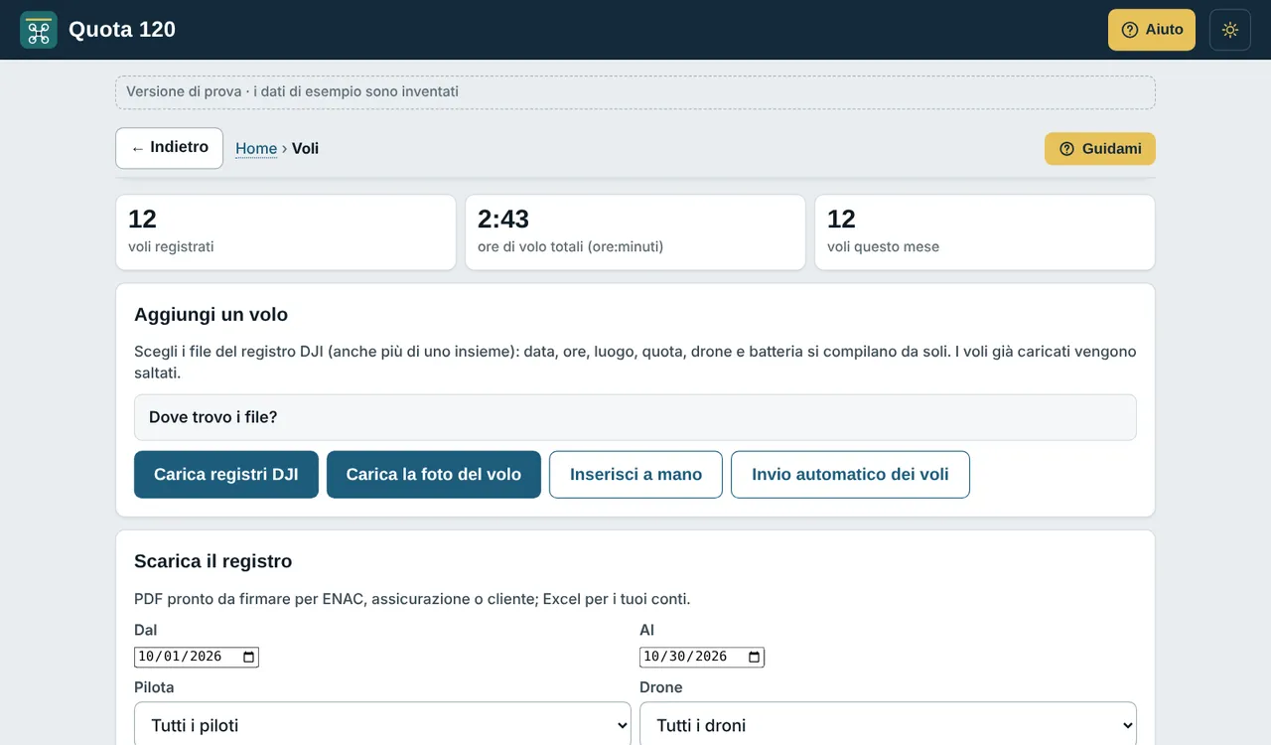Click the Quota 120 drone logo icon
Screen dimensions: 1271x745
[x=39, y=30]
